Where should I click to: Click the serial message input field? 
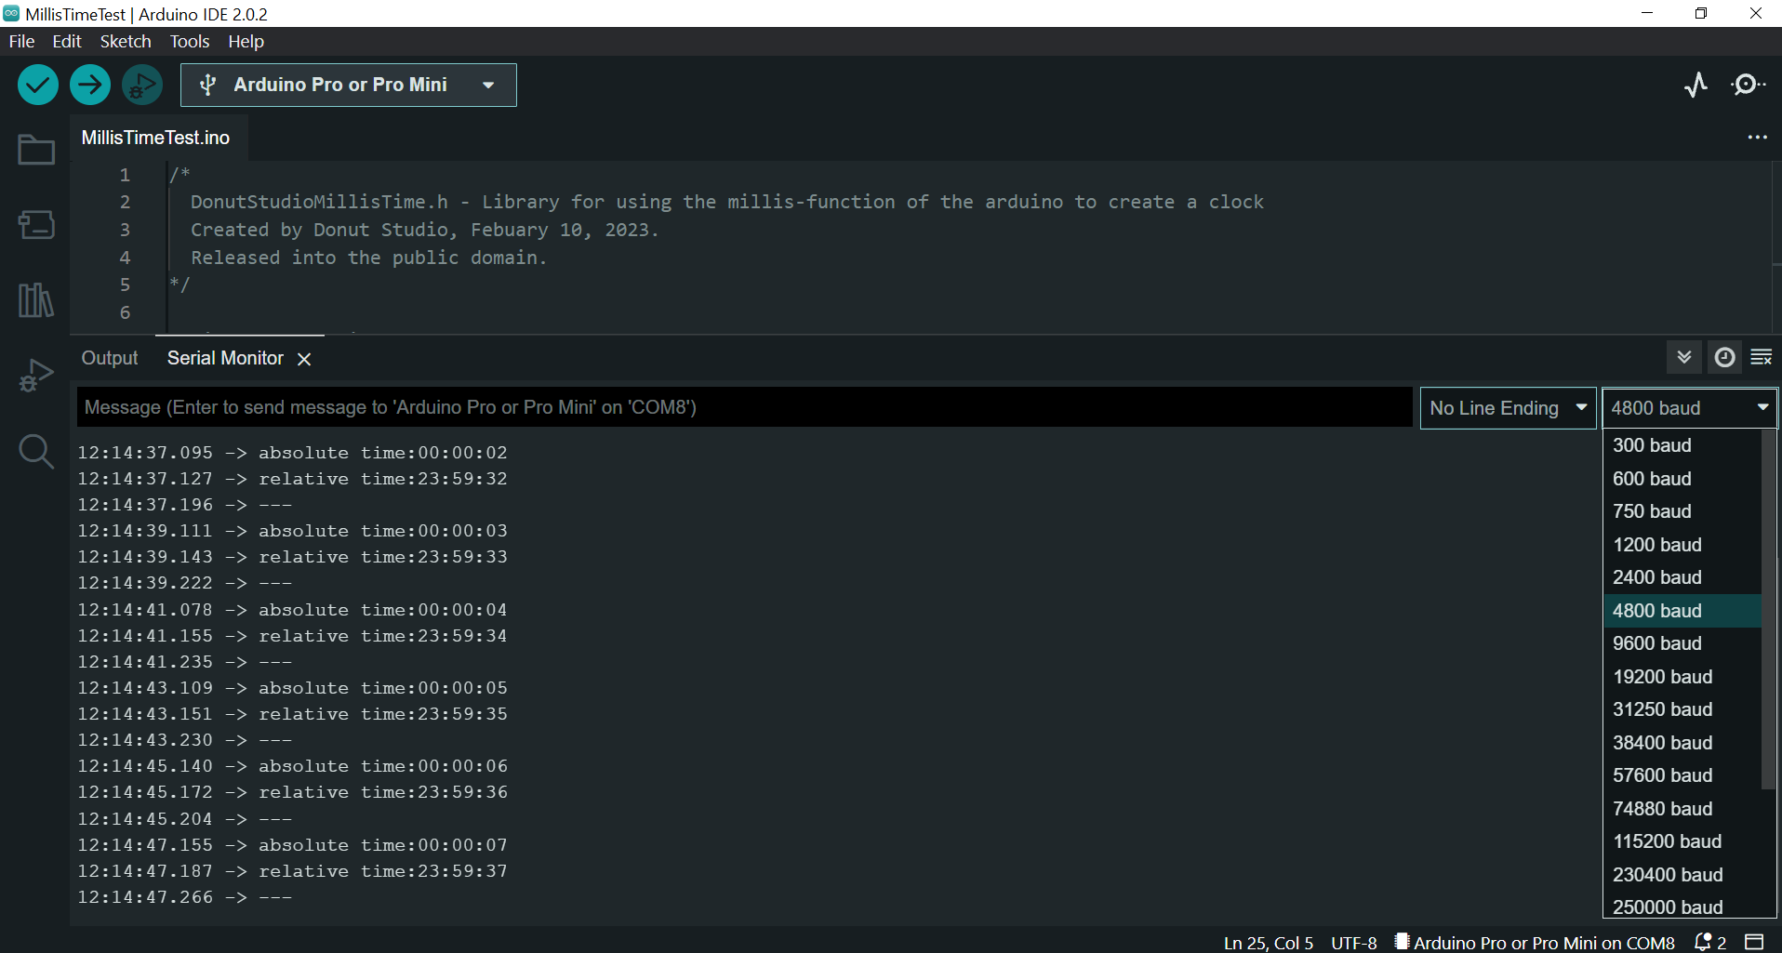[x=744, y=408]
